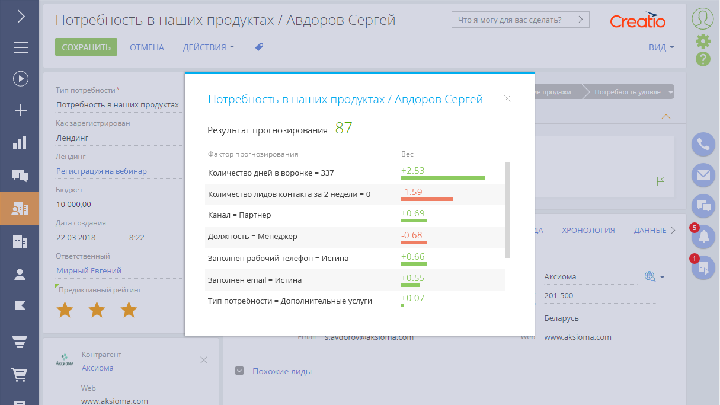Viewport: 720px width, 405px height.
Task: Open the Accounts building sidebar icon
Action: [x=20, y=241]
